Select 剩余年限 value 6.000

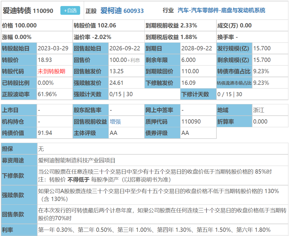[x=188, y=60]
